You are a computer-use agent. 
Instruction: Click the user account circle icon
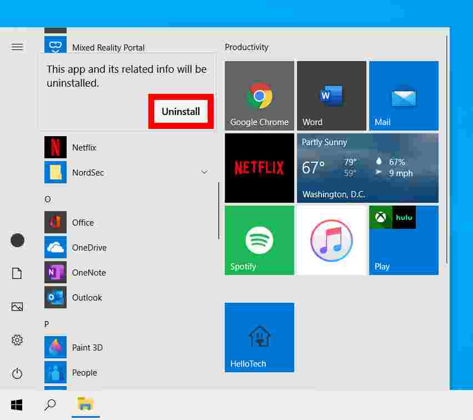[x=17, y=241]
